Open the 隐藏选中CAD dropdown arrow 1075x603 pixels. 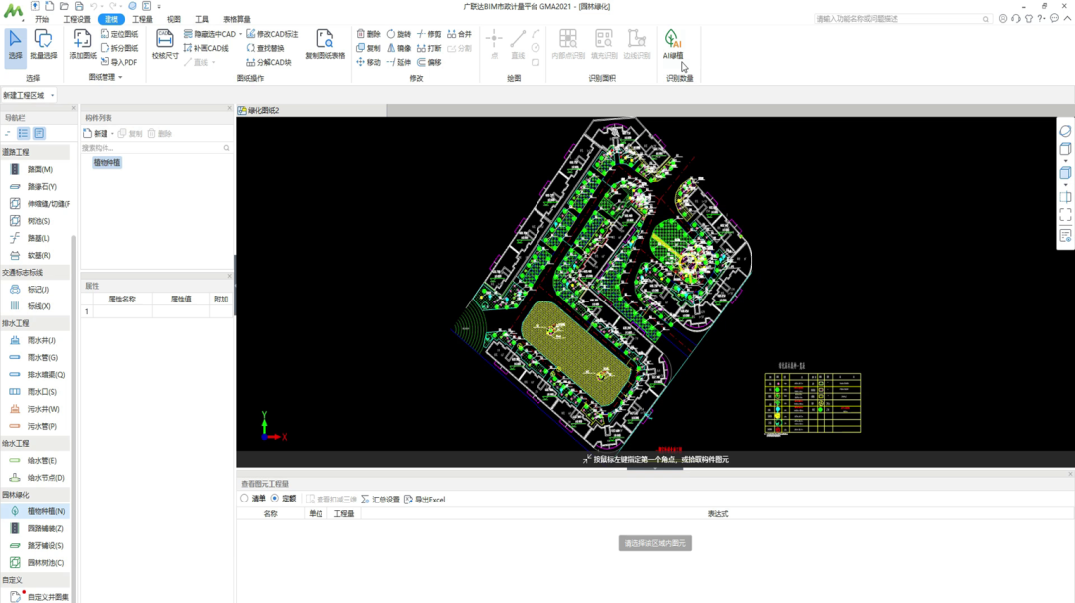[240, 34]
